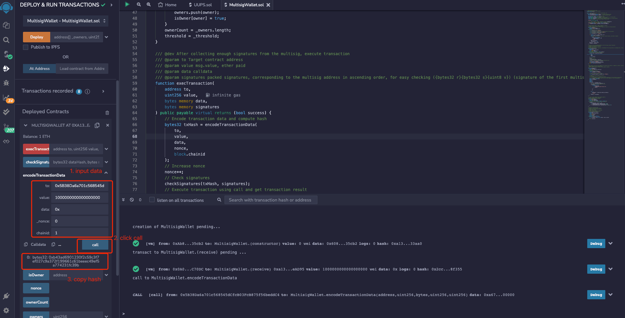Switch to the Home tab

[167, 5]
